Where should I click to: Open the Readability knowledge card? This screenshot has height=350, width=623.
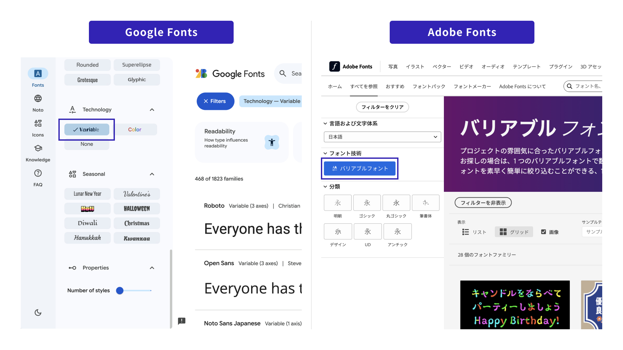point(242,142)
